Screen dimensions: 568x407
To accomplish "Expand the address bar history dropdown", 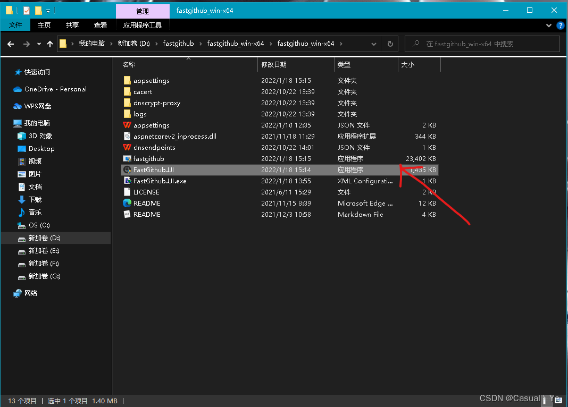I will click(x=374, y=44).
